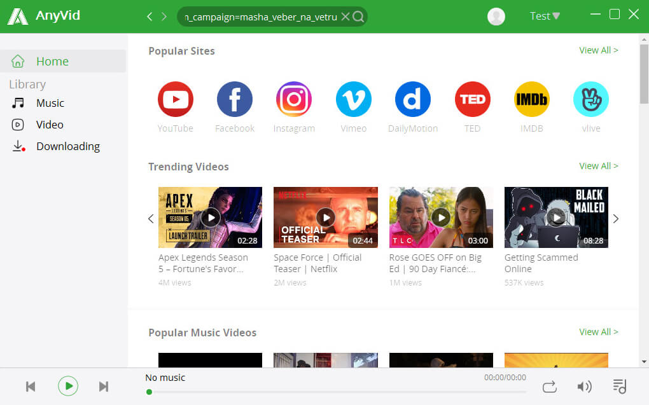649x405 pixels.
Task: Open the YouTube popular site
Action: 176,99
